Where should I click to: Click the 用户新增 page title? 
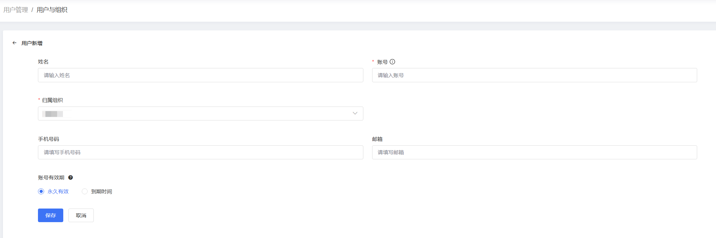pos(32,43)
